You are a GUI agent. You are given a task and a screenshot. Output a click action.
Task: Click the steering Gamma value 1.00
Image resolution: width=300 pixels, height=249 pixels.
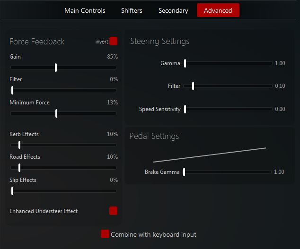coord(280,63)
